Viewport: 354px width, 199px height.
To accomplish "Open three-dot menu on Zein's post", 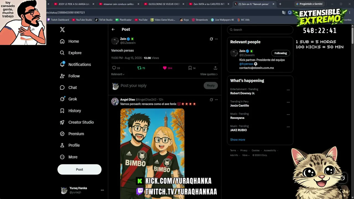I will pos(216,39).
